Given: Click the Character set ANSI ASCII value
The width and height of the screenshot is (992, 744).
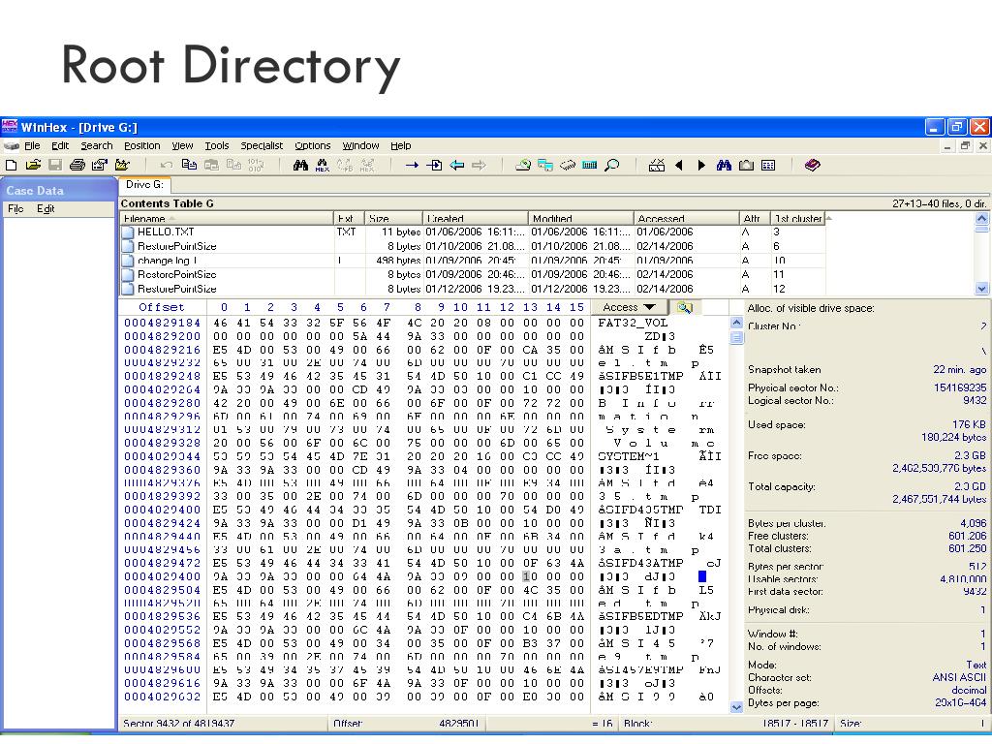Looking at the screenshot, I should pyautogui.click(x=959, y=677).
